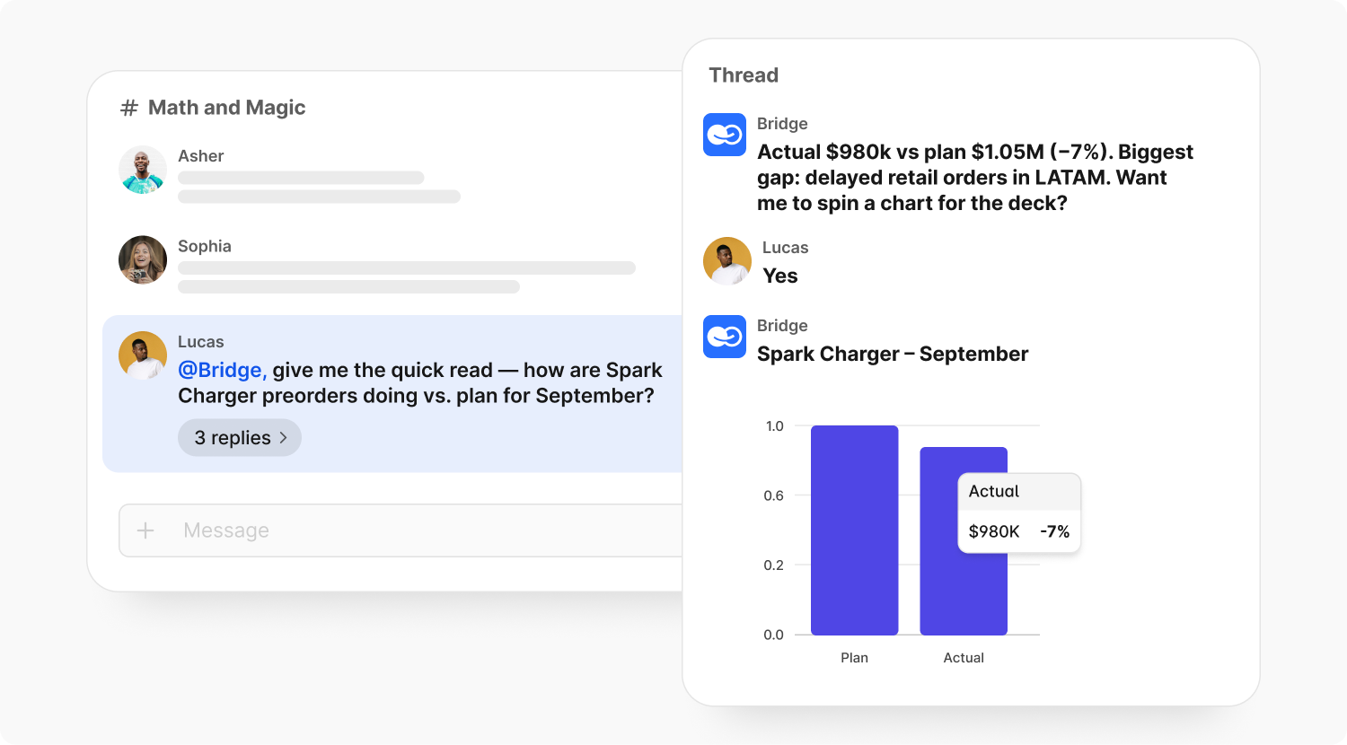Select the Math and Magic channel title
Viewport: 1347px width, 745px height.
click(x=226, y=108)
